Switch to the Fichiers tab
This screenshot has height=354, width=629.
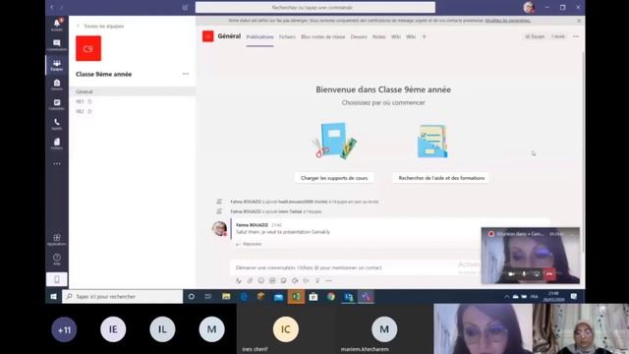click(287, 37)
